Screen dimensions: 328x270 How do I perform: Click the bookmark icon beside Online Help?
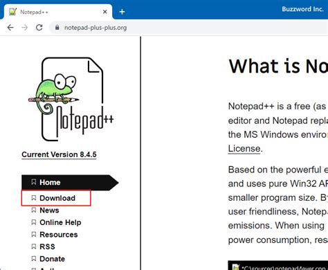pyautogui.click(x=34, y=222)
